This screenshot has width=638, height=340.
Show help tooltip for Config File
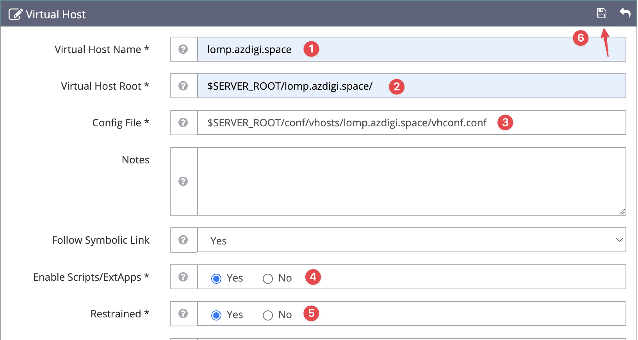(183, 122)
